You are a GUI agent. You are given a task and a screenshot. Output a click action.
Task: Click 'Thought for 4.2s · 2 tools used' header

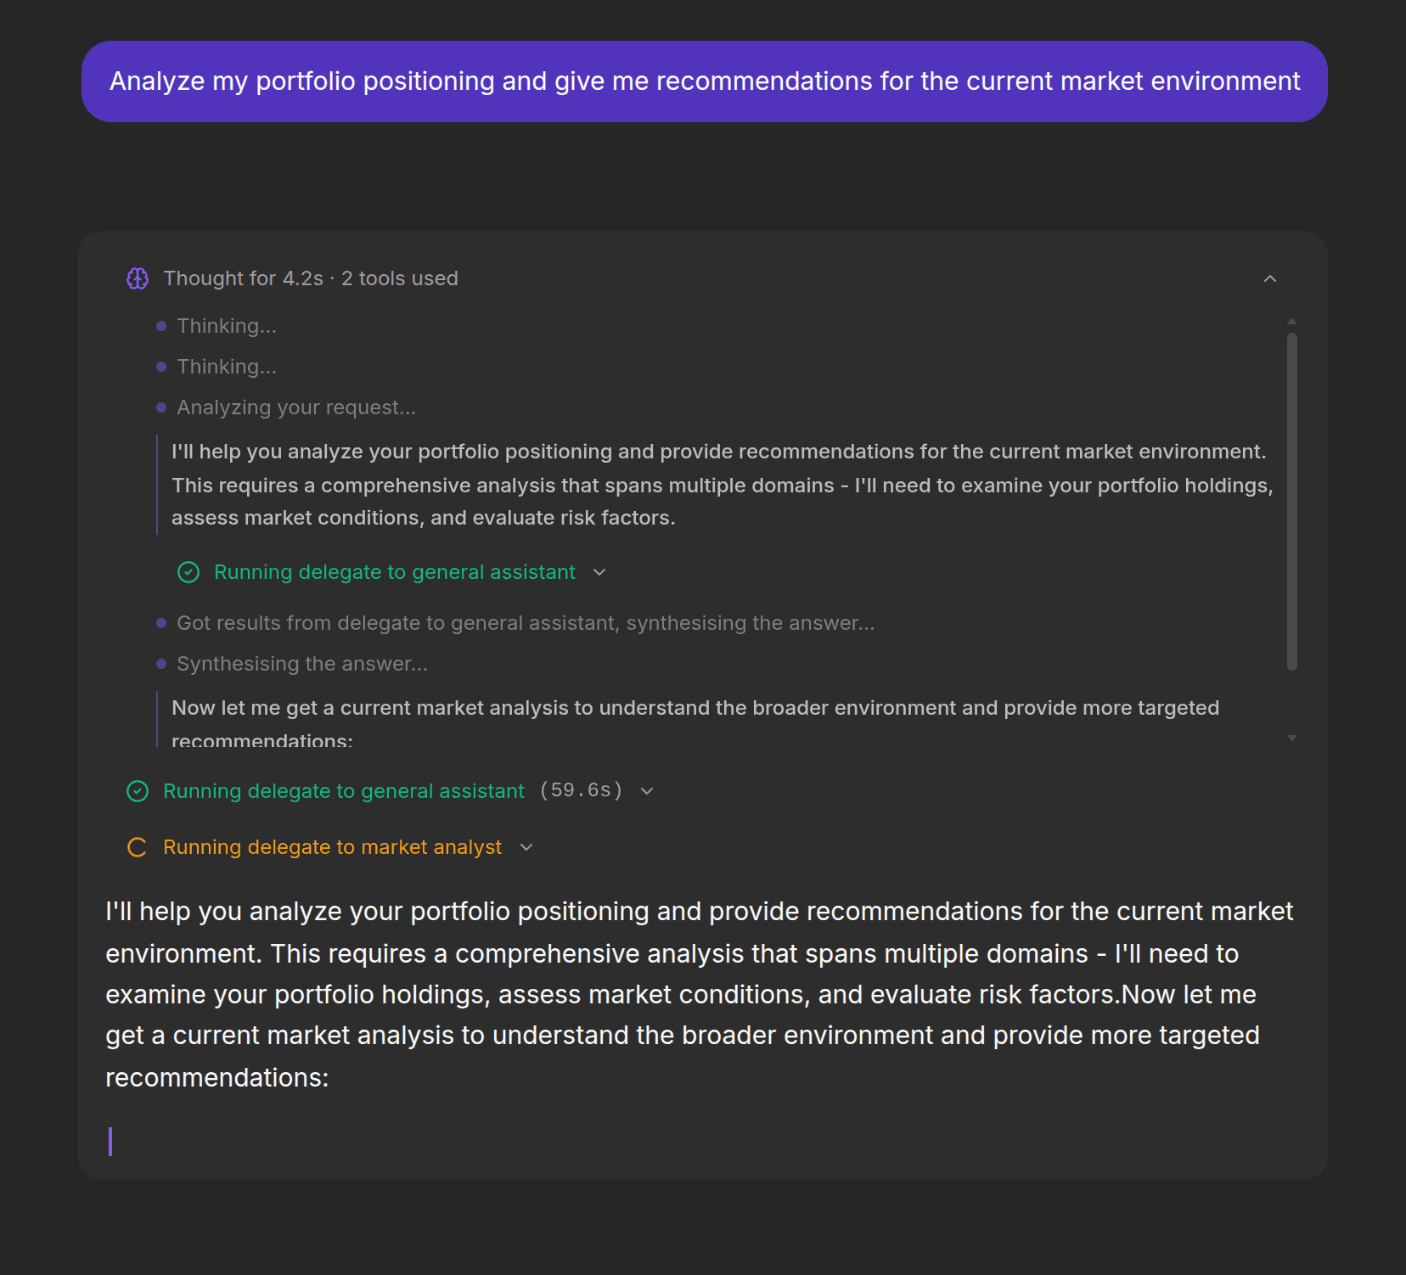[310, 278]
